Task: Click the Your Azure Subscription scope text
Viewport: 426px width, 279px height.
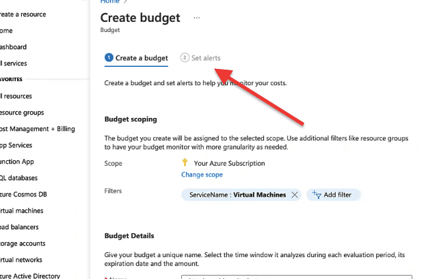Action: tap(229, 163)
